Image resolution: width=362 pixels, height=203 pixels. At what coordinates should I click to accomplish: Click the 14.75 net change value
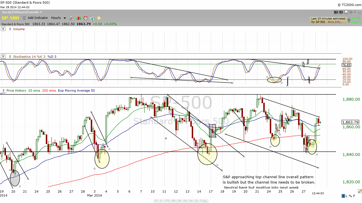point(355,19)
